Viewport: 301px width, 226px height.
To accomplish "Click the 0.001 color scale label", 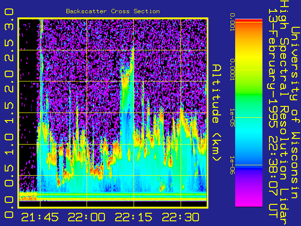I will coord(232,22).
